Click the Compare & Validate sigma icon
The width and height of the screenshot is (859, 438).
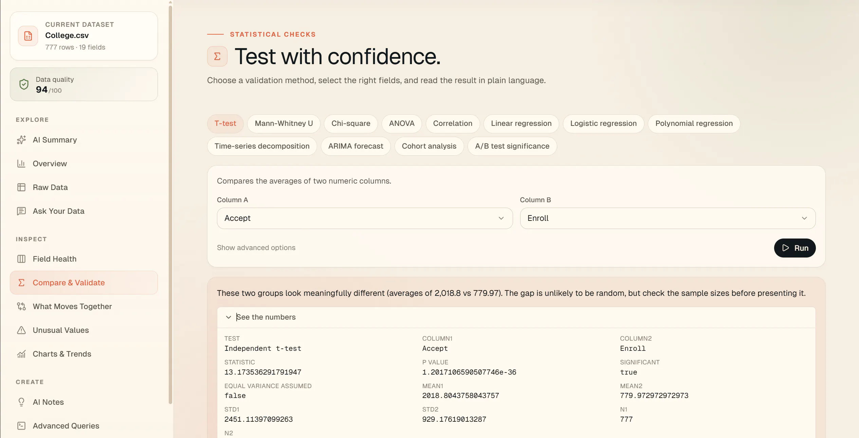[x=21, y=283]
